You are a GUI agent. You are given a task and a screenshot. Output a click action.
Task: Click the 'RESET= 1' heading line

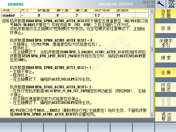(x=51, y=68)
